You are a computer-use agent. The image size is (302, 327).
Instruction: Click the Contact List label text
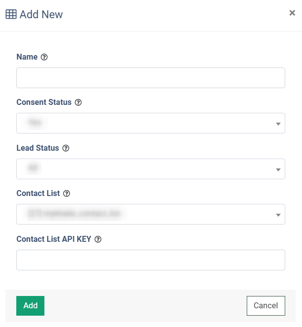point(38,194)
